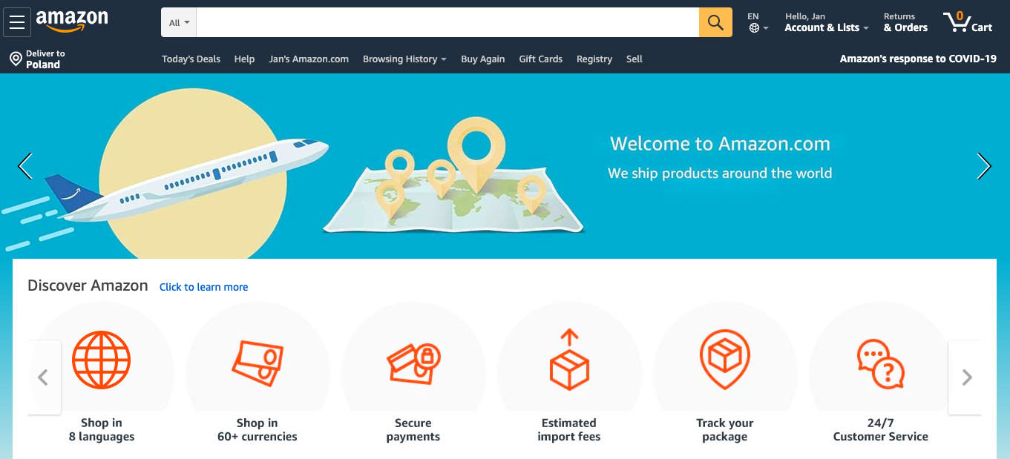Expand the EN language selector
Screen dimensions: 1010x459
[758, 22]
